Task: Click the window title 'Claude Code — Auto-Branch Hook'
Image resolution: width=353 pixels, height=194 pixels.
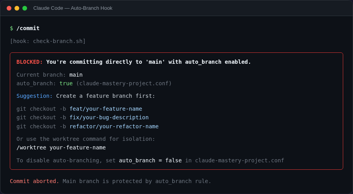Action: pos(73,8)
